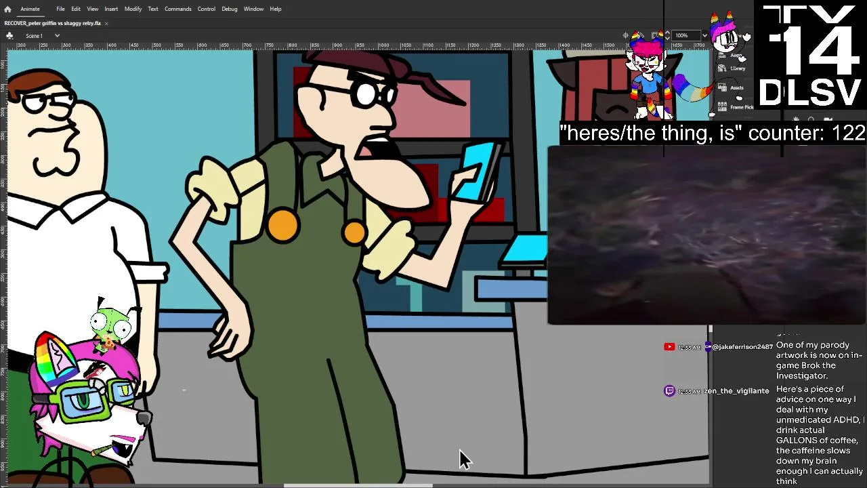Open the Window menu

click(x=253, y=9)
